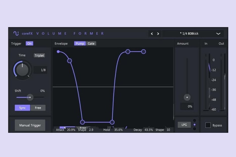
Task: Select the envelope start point node
Action: click(x=58, y=52)
